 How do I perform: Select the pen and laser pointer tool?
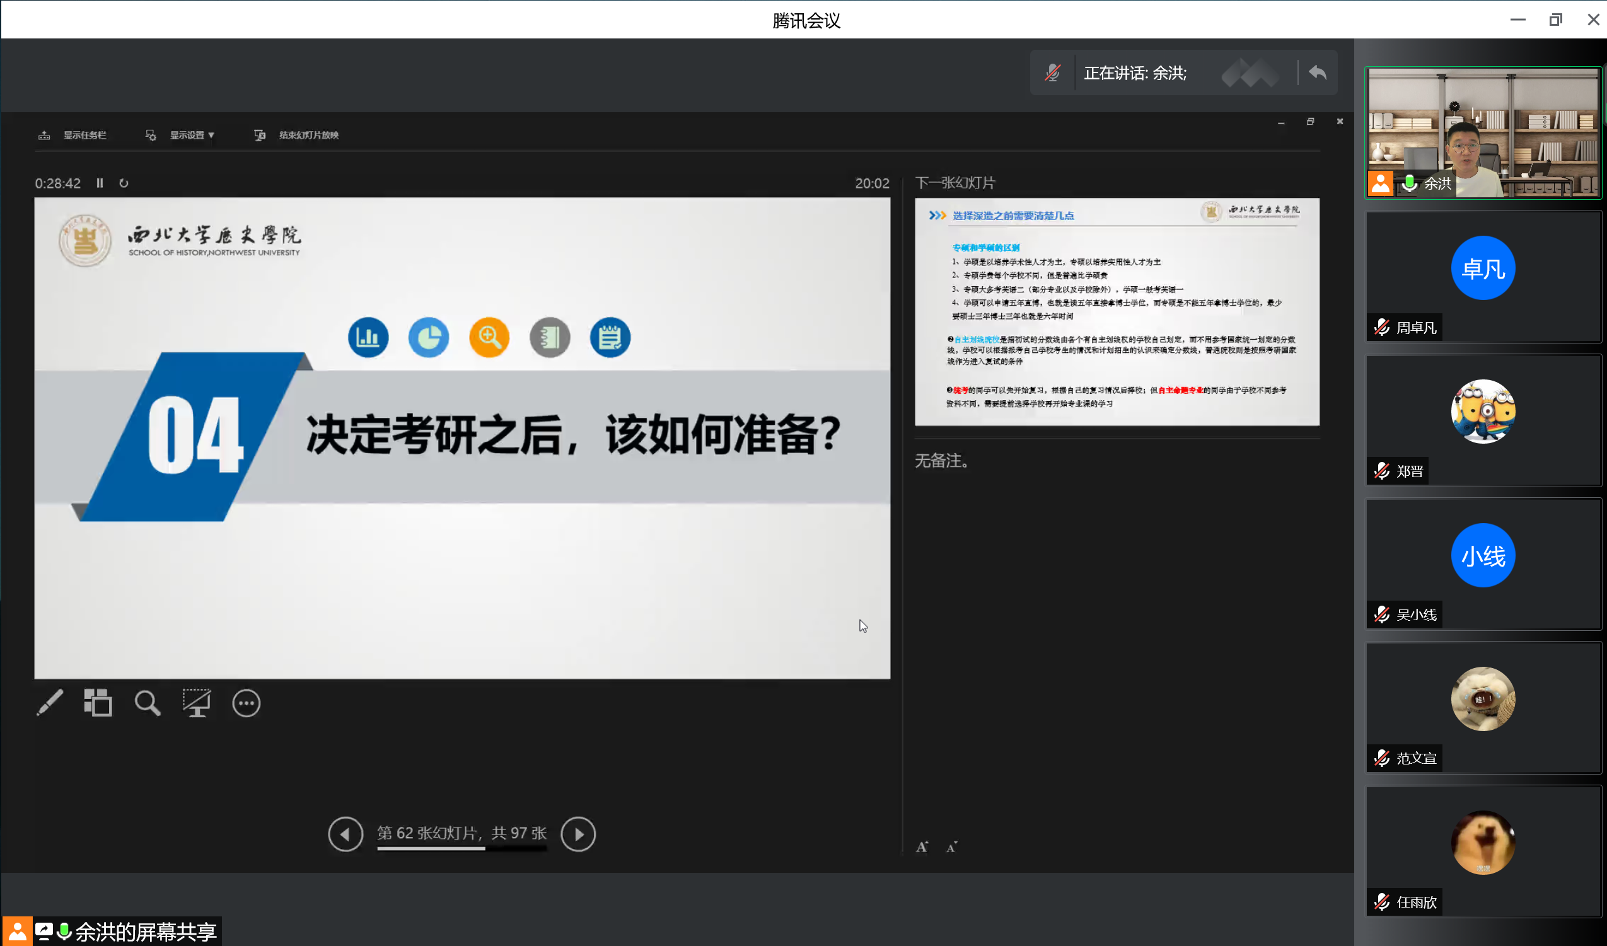coord(50,703)
